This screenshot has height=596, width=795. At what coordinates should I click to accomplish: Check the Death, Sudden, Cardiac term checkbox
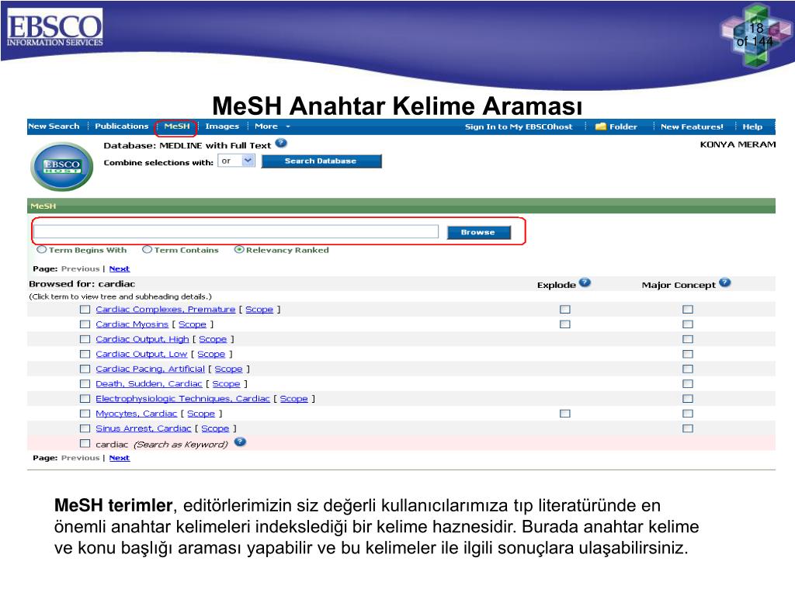coord(85,383)
